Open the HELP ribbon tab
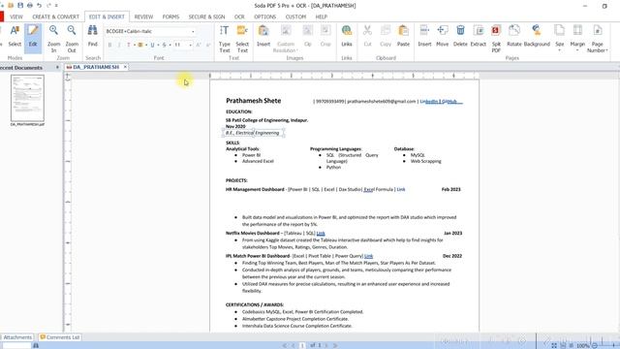This screenshot has height=349, width=620. (x=321, y=16)
